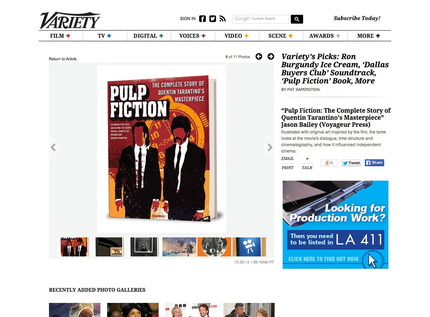Open the AWARDS section
Image resolution: width=430 pixels, height=317 pixels.
coord(321,36)
